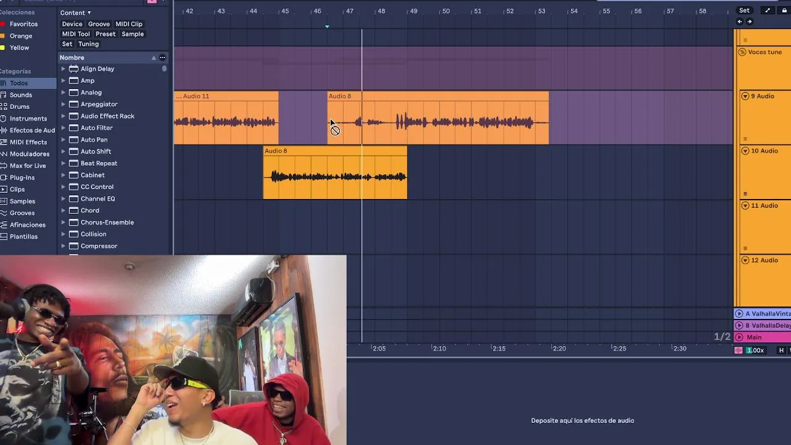Select the Channel EQ device
Viewport: 791px width, 445px height.
click(x=98, y=198)
